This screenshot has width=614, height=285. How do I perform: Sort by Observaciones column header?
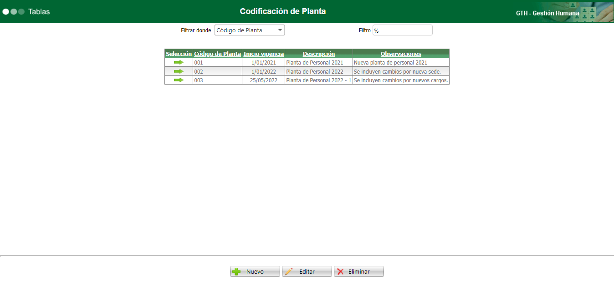point(400,54)
